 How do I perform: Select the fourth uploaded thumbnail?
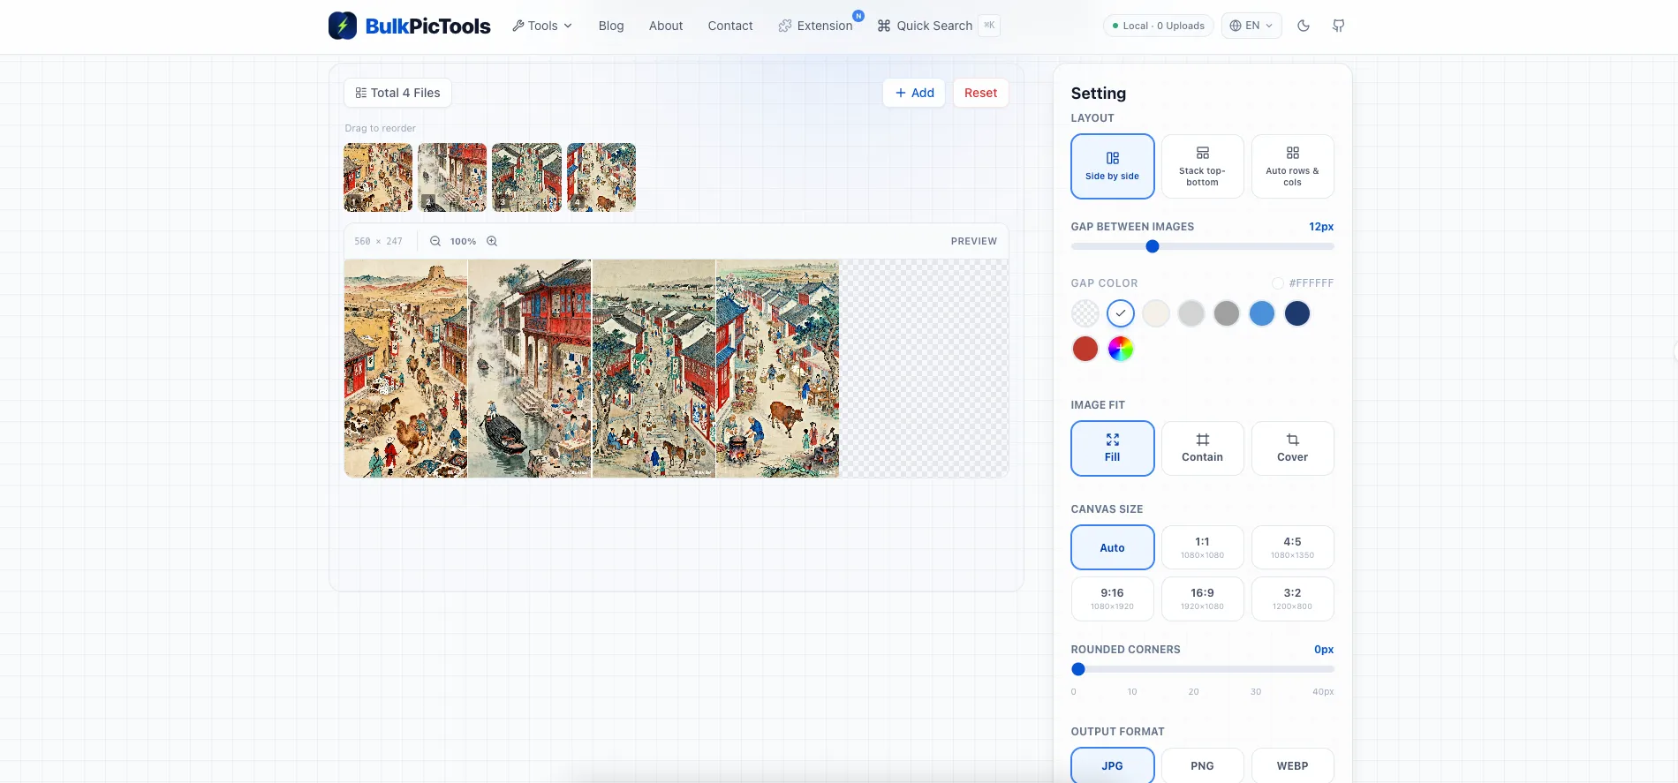pyautogui.click(x=601, y=177)
